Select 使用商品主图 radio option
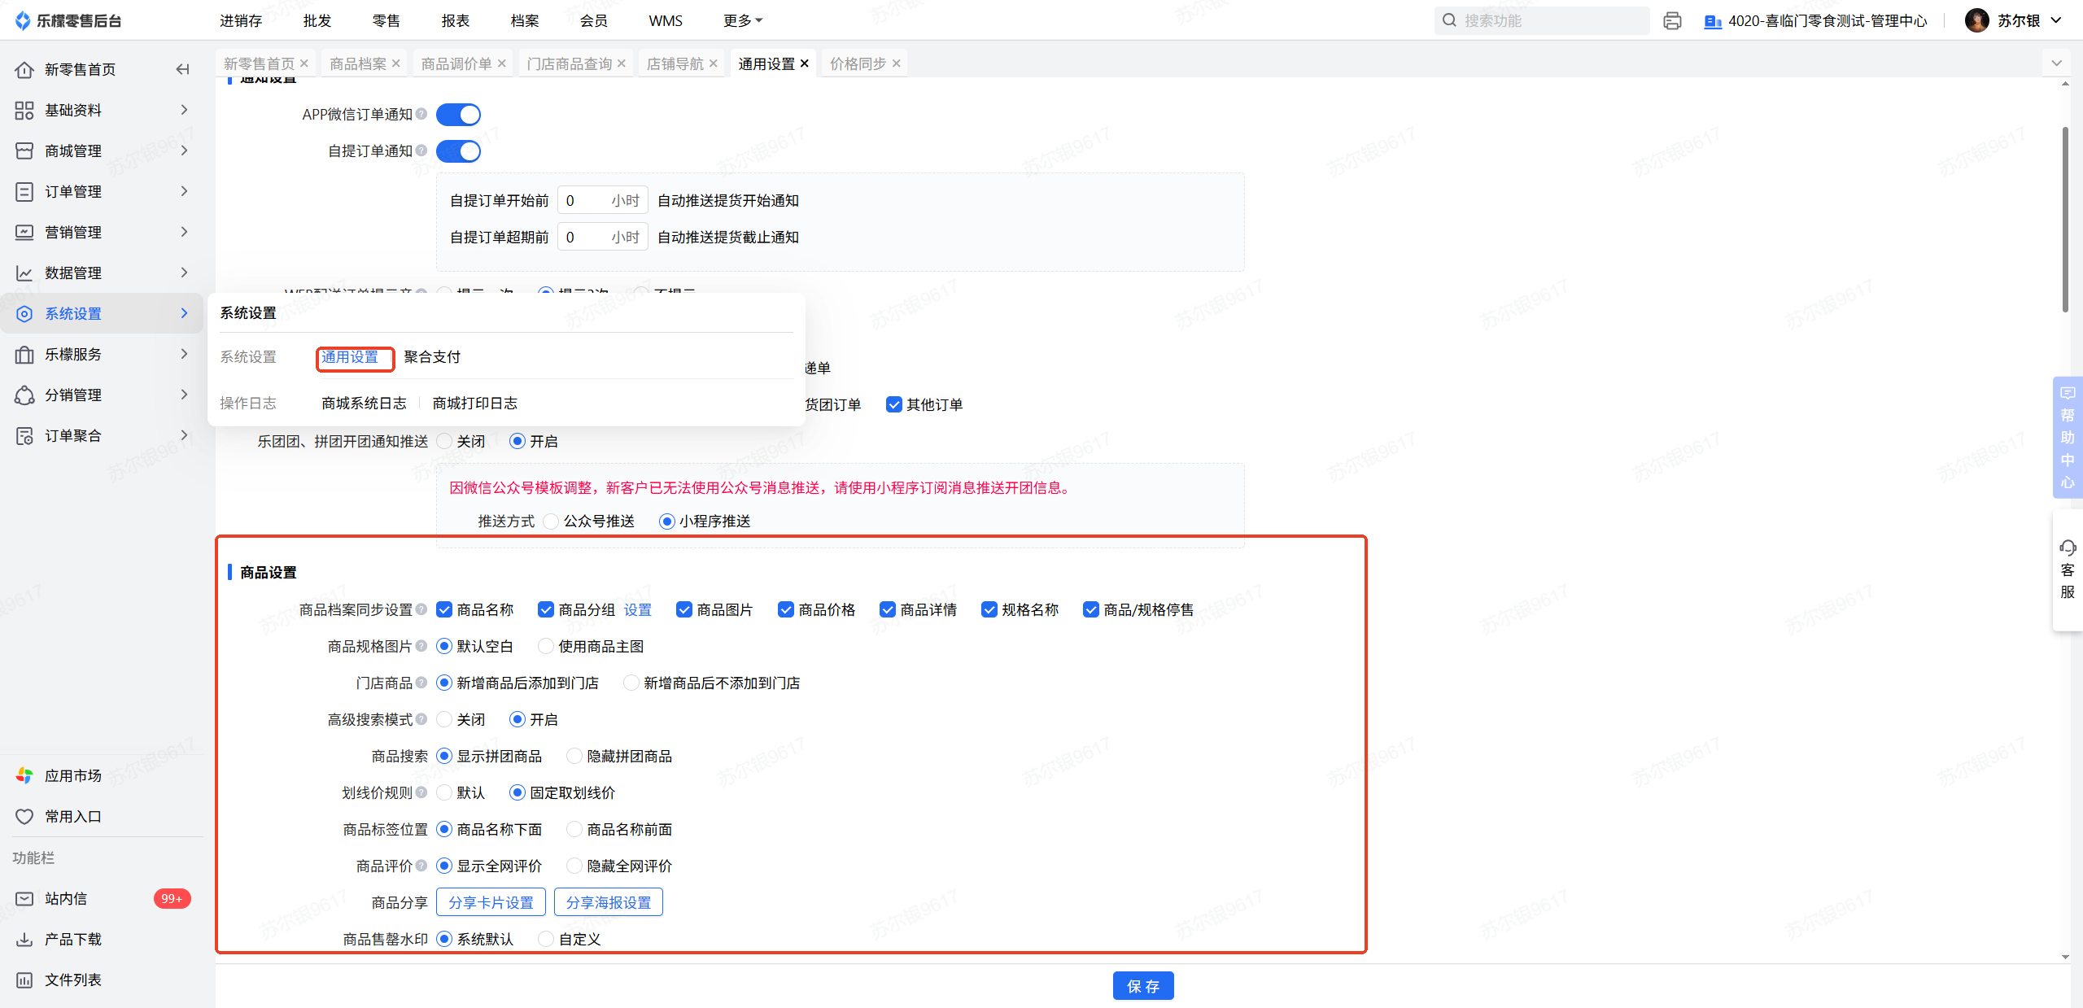Screen dimensions: 2083x1008 point(546,646)
